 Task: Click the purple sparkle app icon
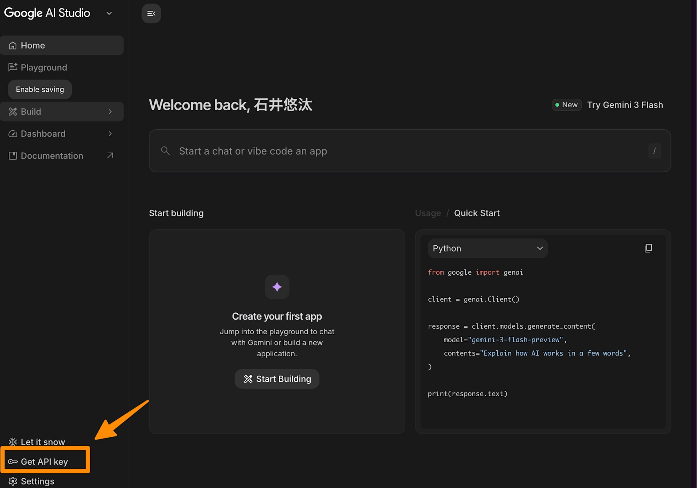point(277,287)
